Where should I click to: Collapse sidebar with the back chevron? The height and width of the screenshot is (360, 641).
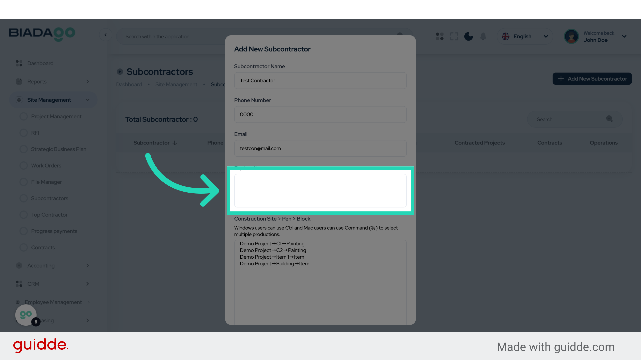(106, 35)
